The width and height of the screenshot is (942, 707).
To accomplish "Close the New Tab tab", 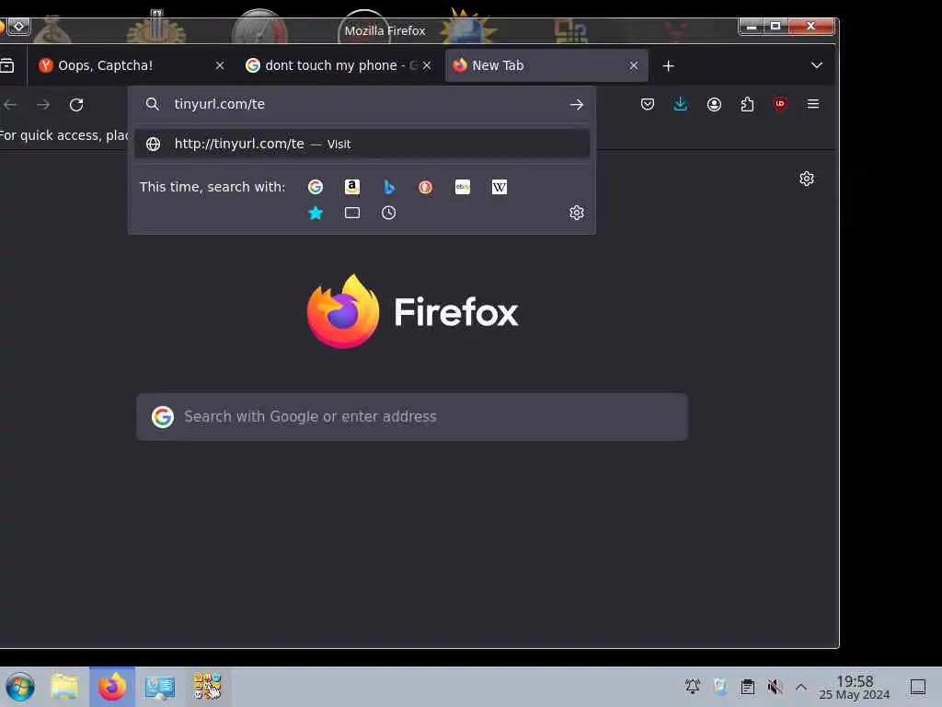I will pos(634,65).
